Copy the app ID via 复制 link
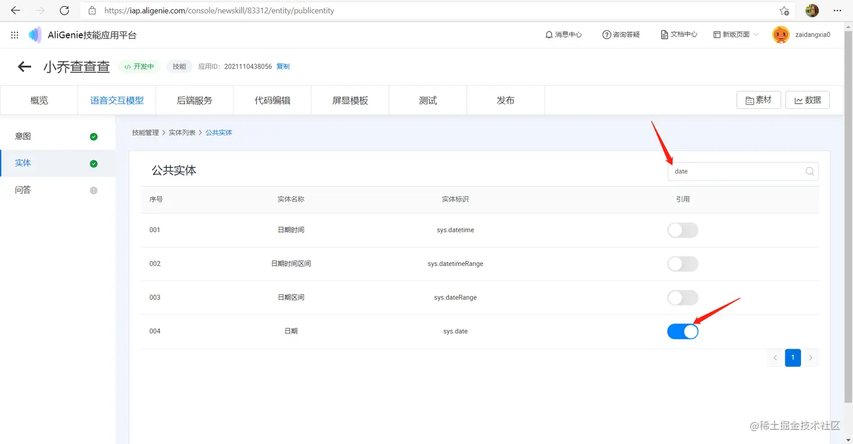Screen dimensions: 853x444 click(x=283, y=66)
